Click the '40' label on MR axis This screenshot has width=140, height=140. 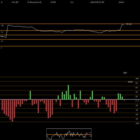click(x=137, y=92)
